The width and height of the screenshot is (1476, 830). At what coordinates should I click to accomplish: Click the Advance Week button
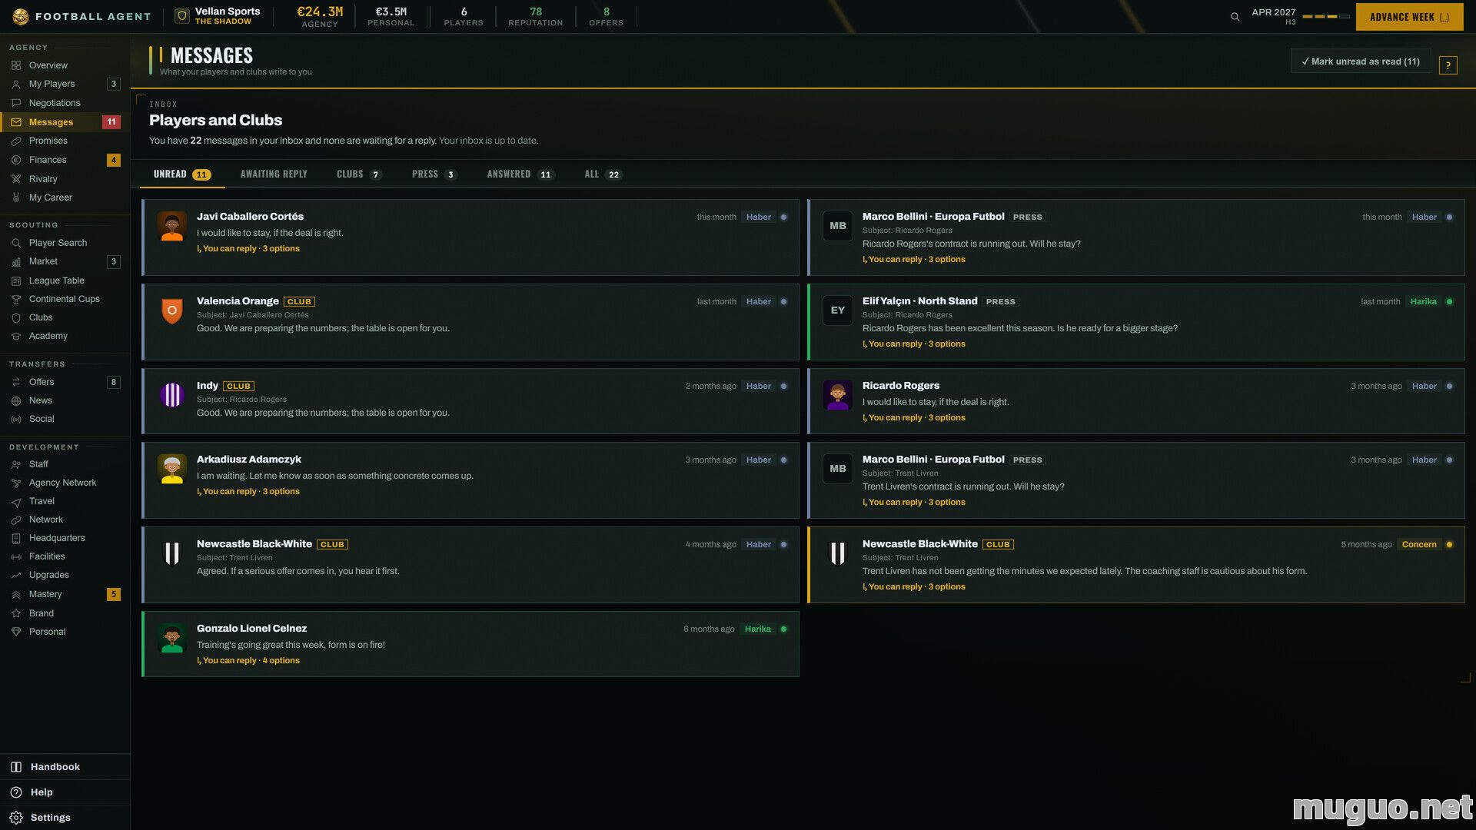1409,17
